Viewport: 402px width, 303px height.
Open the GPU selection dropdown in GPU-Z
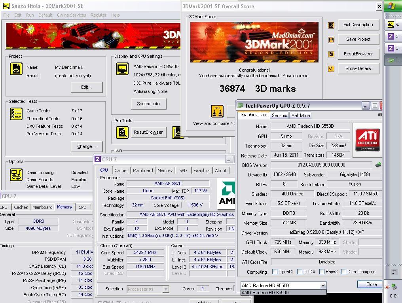point(323,285)
